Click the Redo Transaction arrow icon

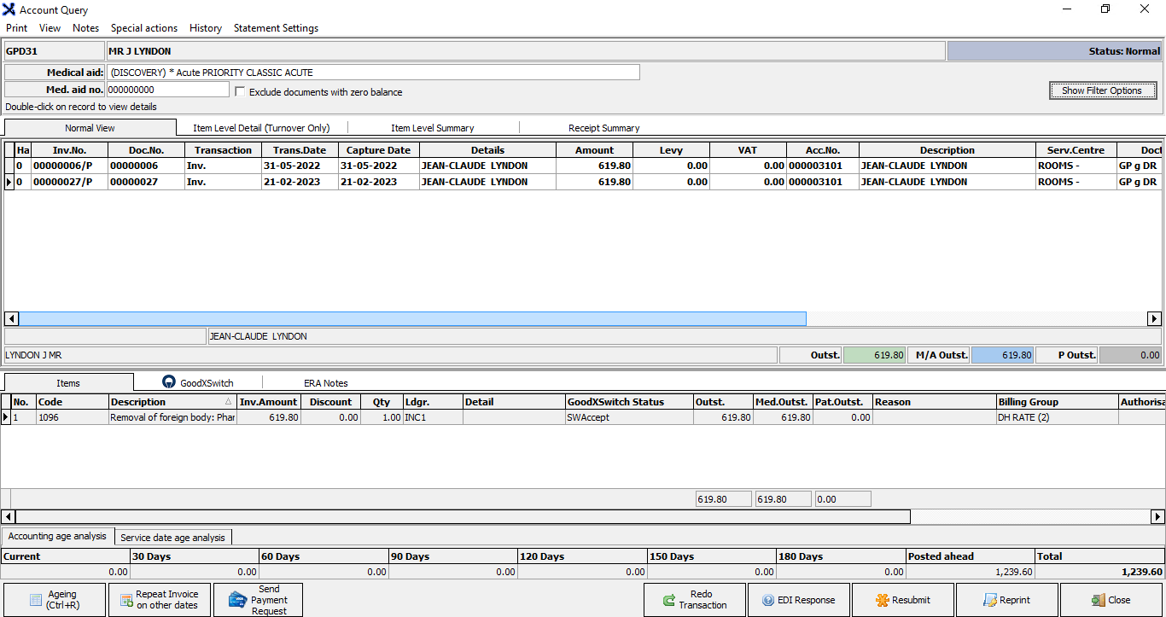(x=668, y=600)
